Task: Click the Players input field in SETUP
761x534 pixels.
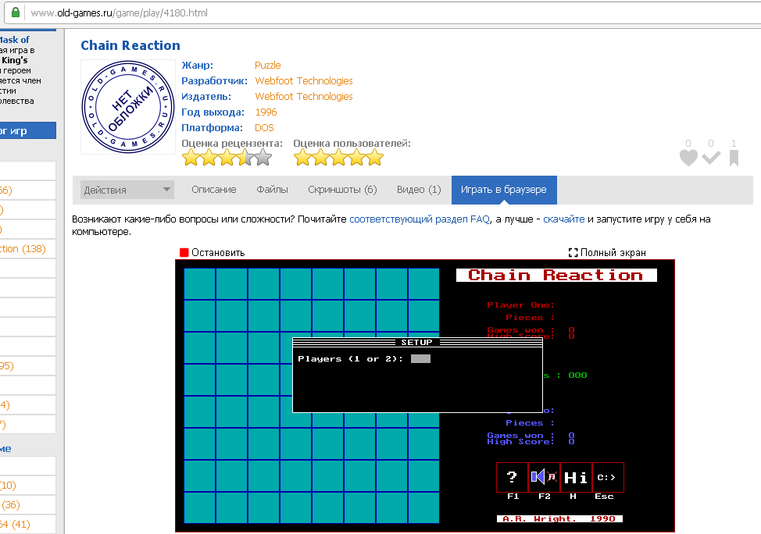Action: pyautogui.click(x=420, y=358)
